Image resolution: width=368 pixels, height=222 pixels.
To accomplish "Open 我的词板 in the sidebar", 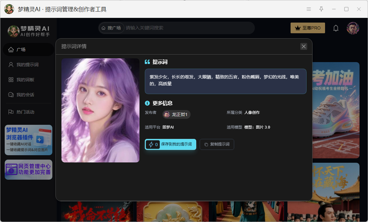I will tap(29, 80).
